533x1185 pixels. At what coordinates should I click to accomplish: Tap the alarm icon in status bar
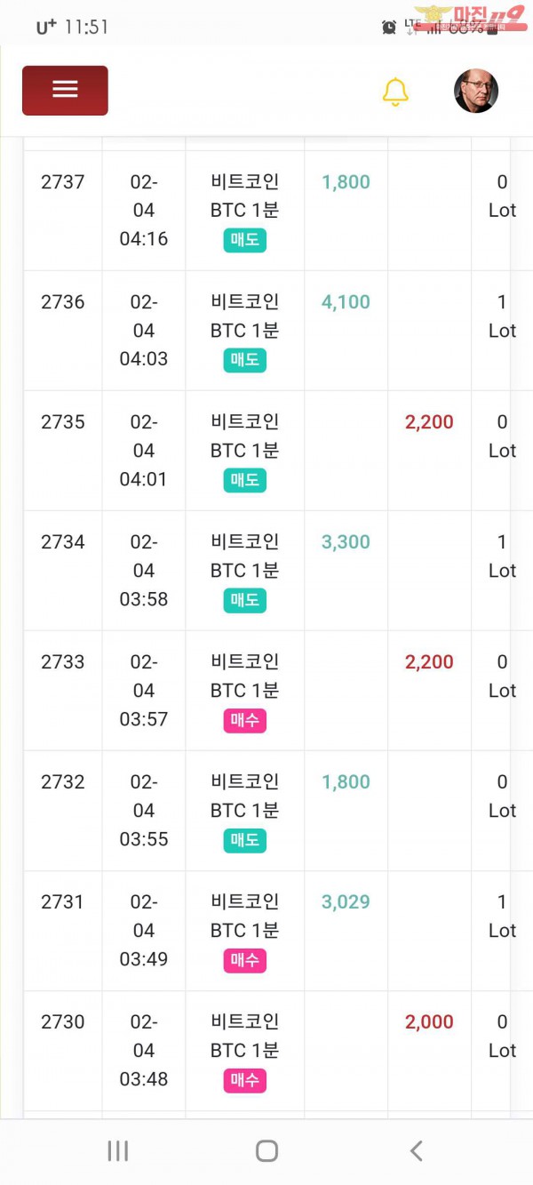click(389, 27)
